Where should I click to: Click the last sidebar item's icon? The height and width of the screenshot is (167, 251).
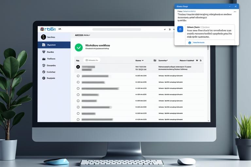click(x=44, y=78)
